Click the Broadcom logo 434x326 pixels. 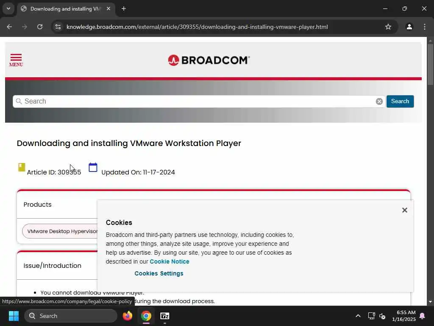209,60
